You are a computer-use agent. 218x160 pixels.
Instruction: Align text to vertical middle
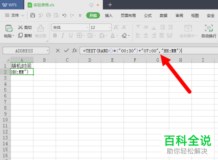point(146,27)
